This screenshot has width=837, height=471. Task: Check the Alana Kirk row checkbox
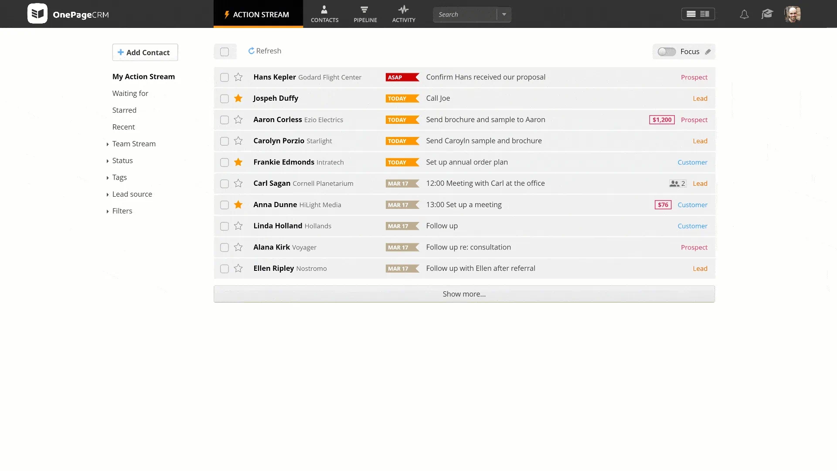(x=225, y=247)
